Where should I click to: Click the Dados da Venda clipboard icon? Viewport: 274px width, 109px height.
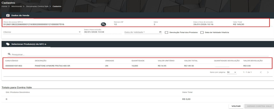pyautogui.click(x=8, y=15)
